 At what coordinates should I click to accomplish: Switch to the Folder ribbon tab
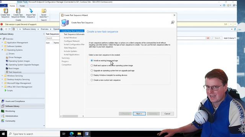click(22, 6)
